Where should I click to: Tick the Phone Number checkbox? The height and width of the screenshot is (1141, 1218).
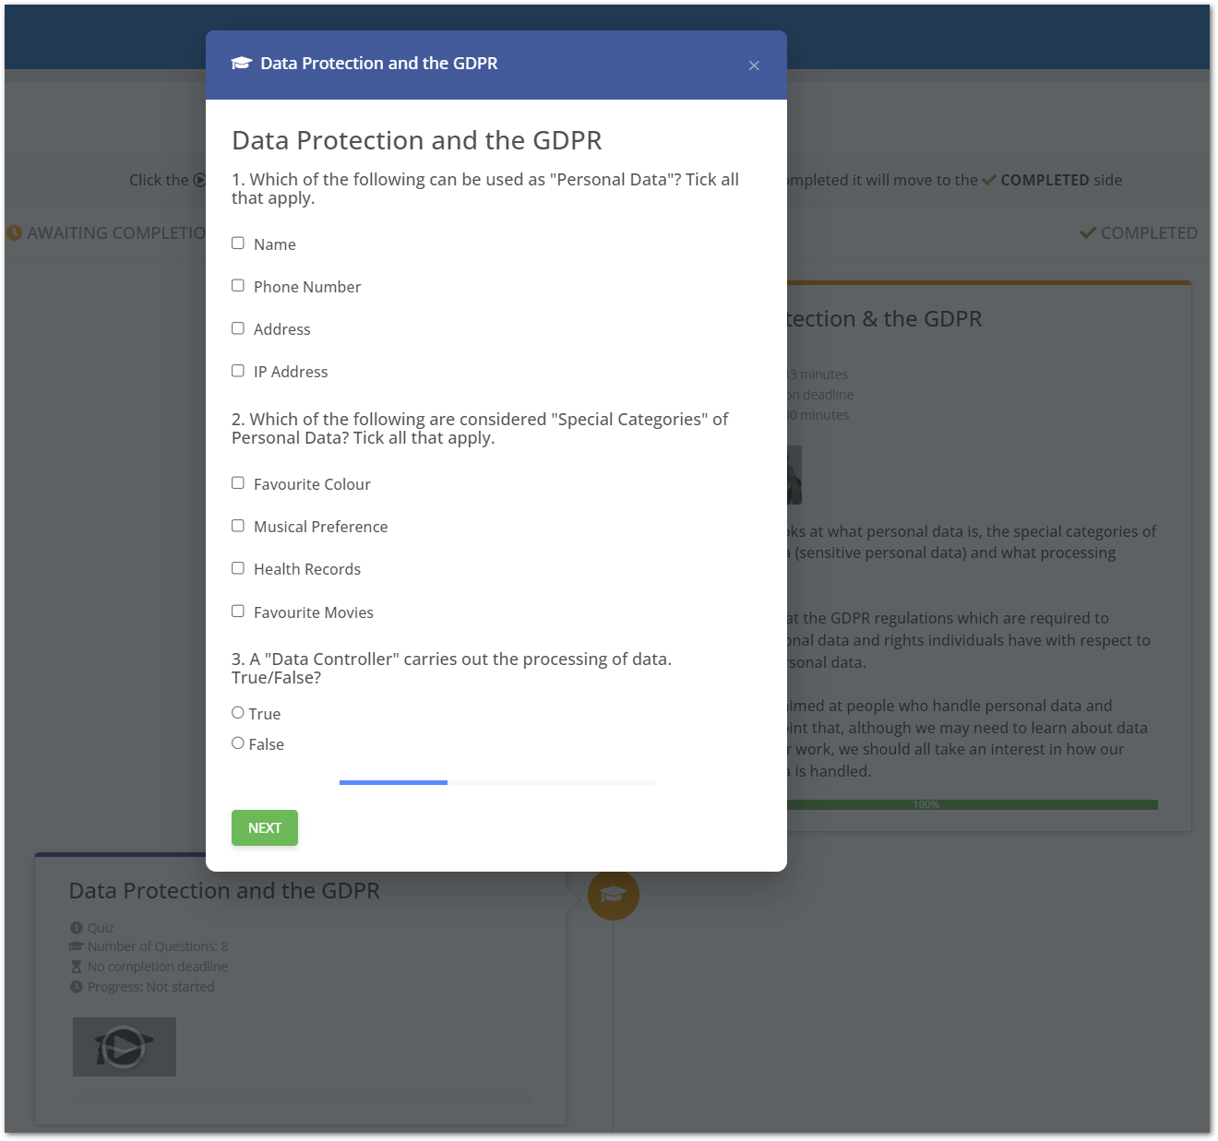tap(238, 286)
